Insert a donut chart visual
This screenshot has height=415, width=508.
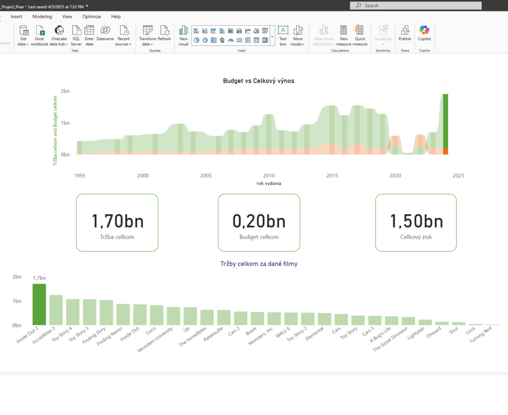pos(205,40)
